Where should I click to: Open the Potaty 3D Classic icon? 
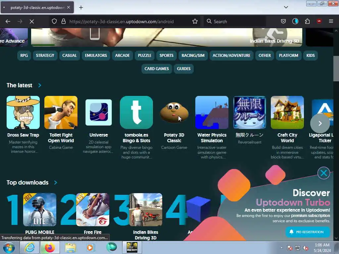(174, 112)
